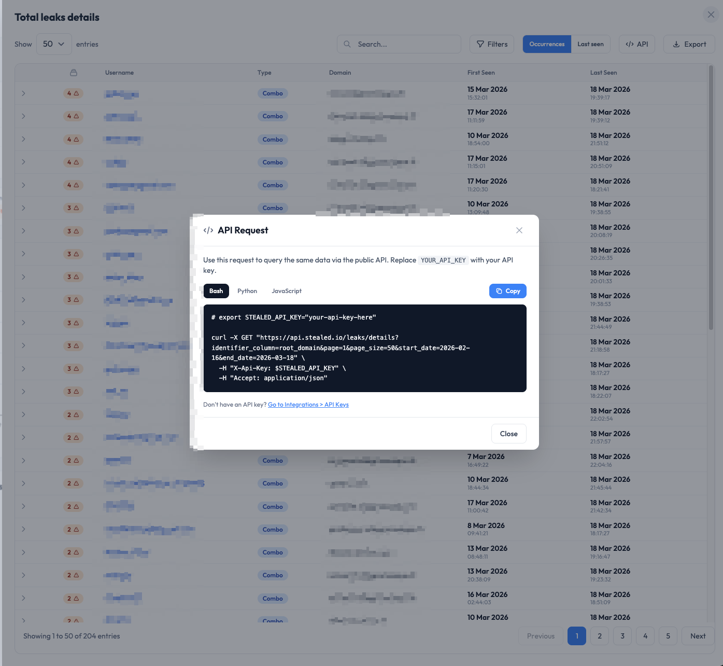Go to Next page
This screenshot has height=666, width=723.
point(698,636)
